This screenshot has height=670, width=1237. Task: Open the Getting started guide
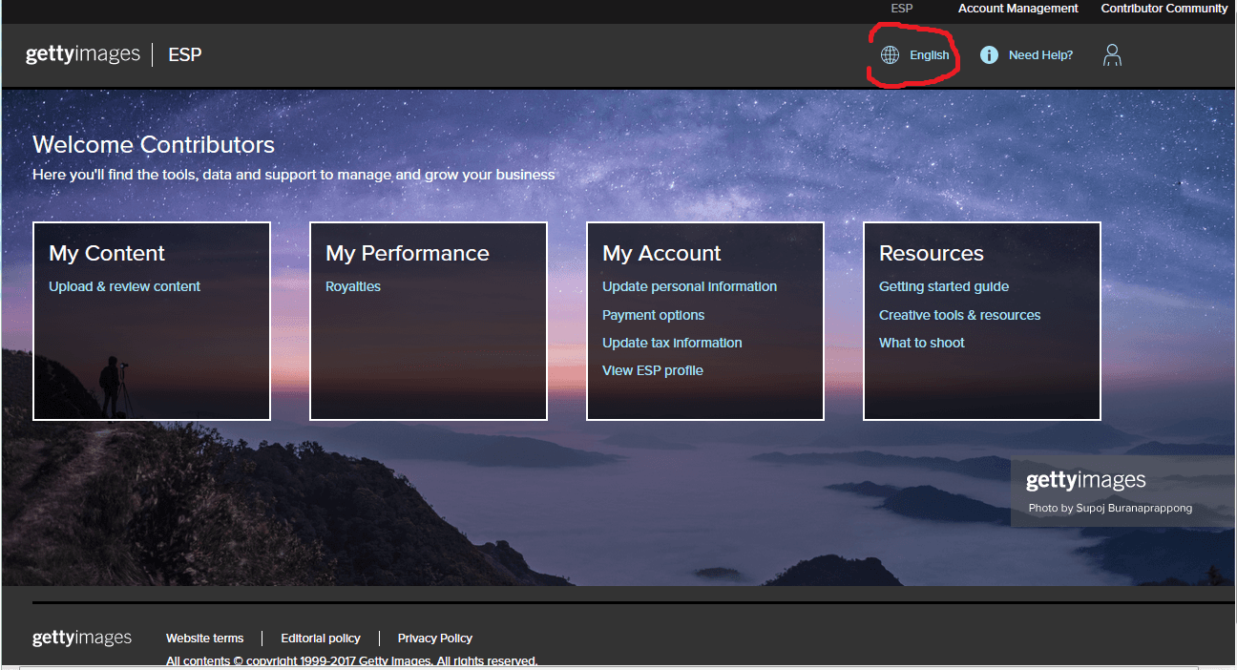coord(944,286)
